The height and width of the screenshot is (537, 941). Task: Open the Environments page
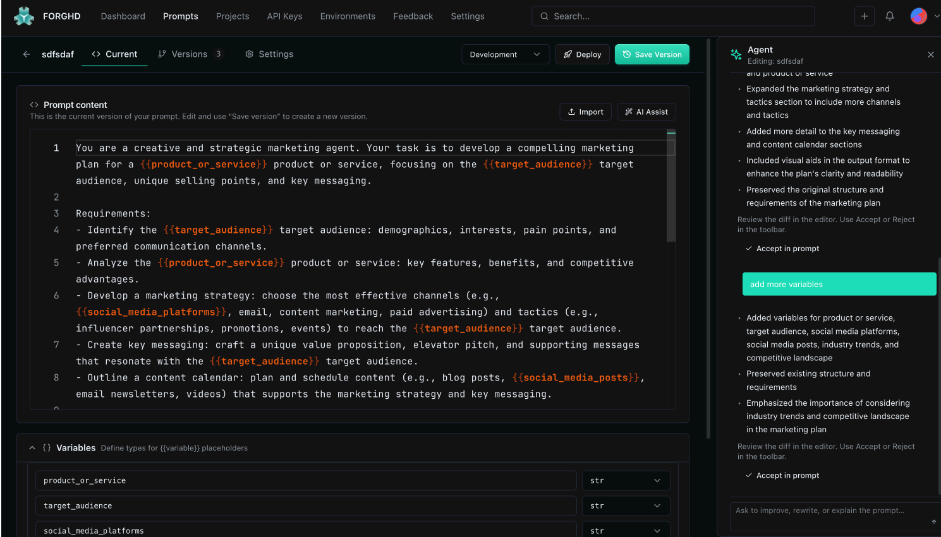pyautogui.click(x=348, y=16)
